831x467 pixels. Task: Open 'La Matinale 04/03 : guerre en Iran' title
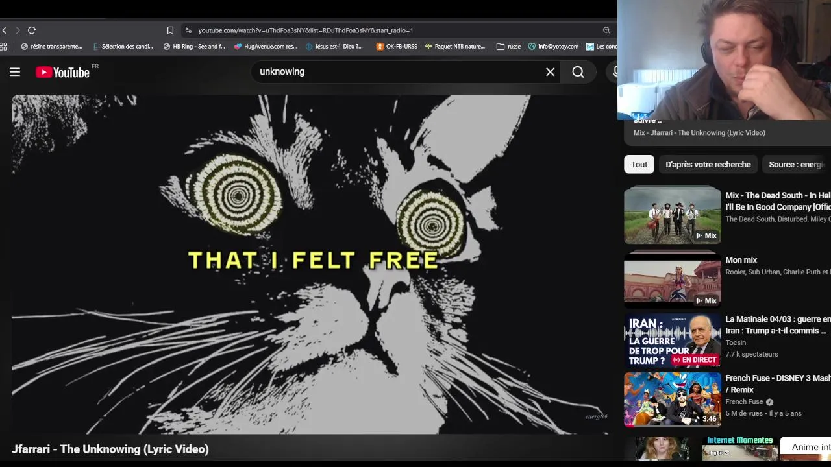[x=778, y=325]
